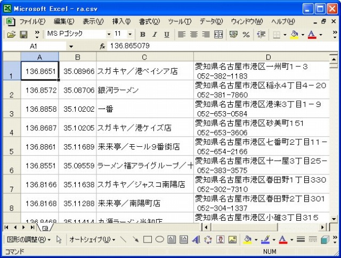Screen dimensions: 341x258
Task: Open the font size dropdown
Action: pyautogui.click(x=130, y=35)
